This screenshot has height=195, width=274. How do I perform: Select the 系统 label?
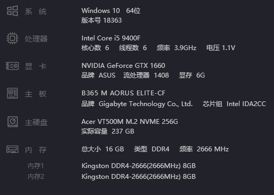(36, 12)
